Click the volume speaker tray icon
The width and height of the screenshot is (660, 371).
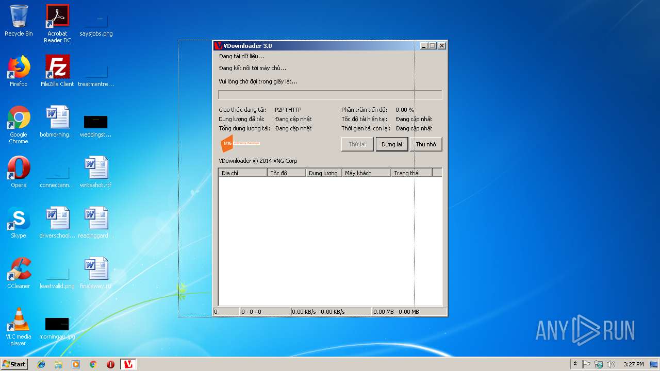(x=611, y=364)
